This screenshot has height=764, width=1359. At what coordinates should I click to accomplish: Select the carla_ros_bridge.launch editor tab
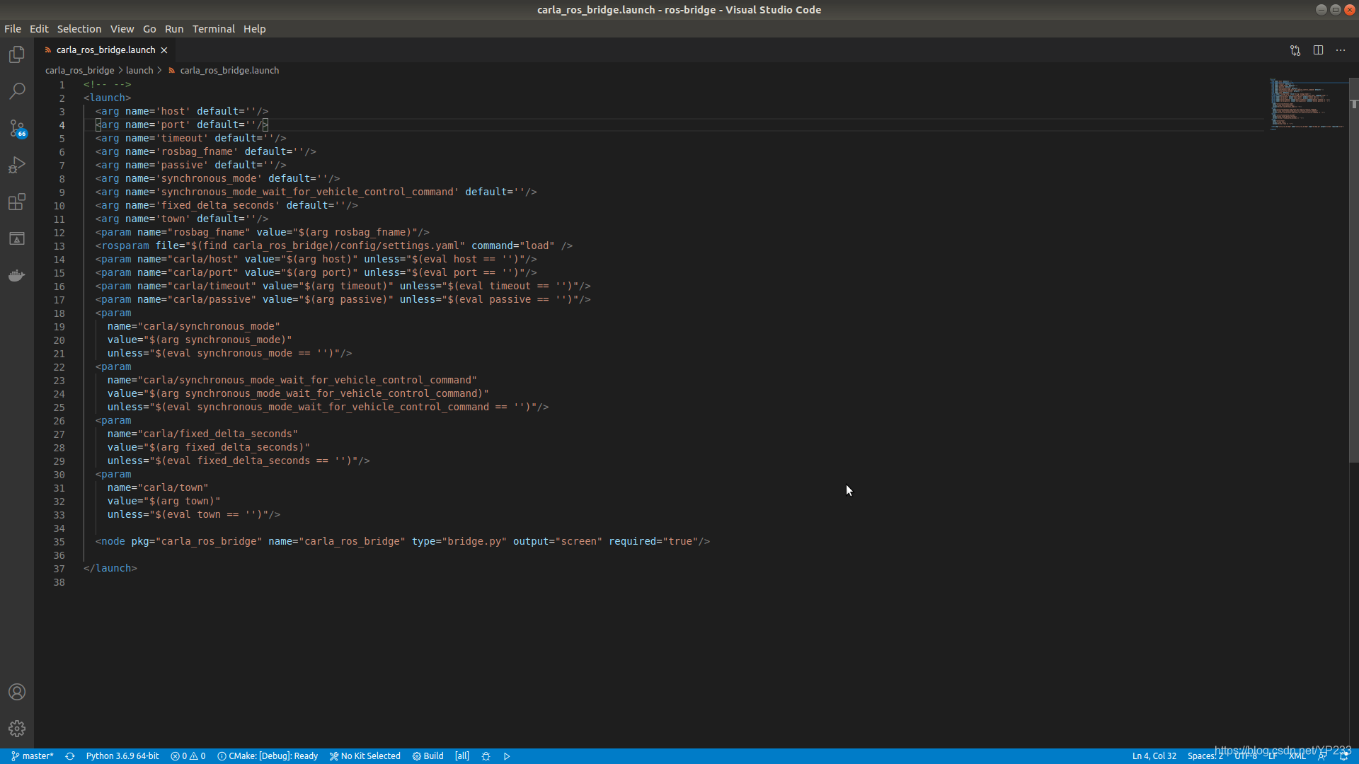click(x=105, y=50)
